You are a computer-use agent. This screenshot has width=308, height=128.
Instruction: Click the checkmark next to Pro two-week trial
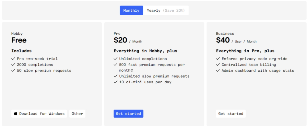[x=13, y=59]
